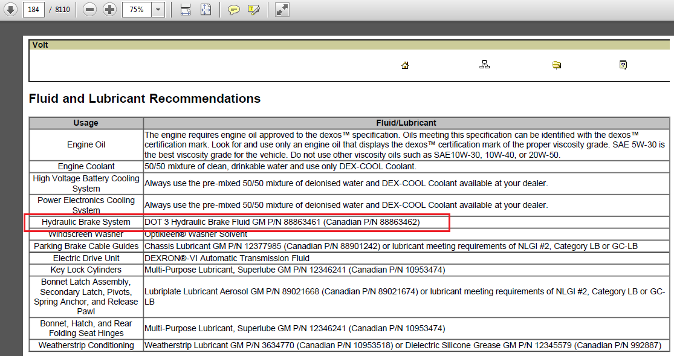Add a sticky note comment

click(x=233, y=10)
